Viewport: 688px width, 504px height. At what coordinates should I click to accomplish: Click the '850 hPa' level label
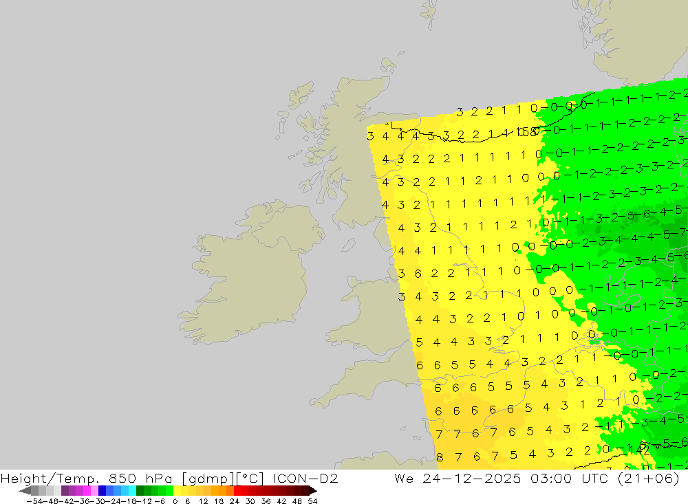click(x=140, y=478)
